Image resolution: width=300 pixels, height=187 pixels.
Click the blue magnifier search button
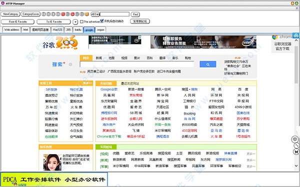coord(208,64)
